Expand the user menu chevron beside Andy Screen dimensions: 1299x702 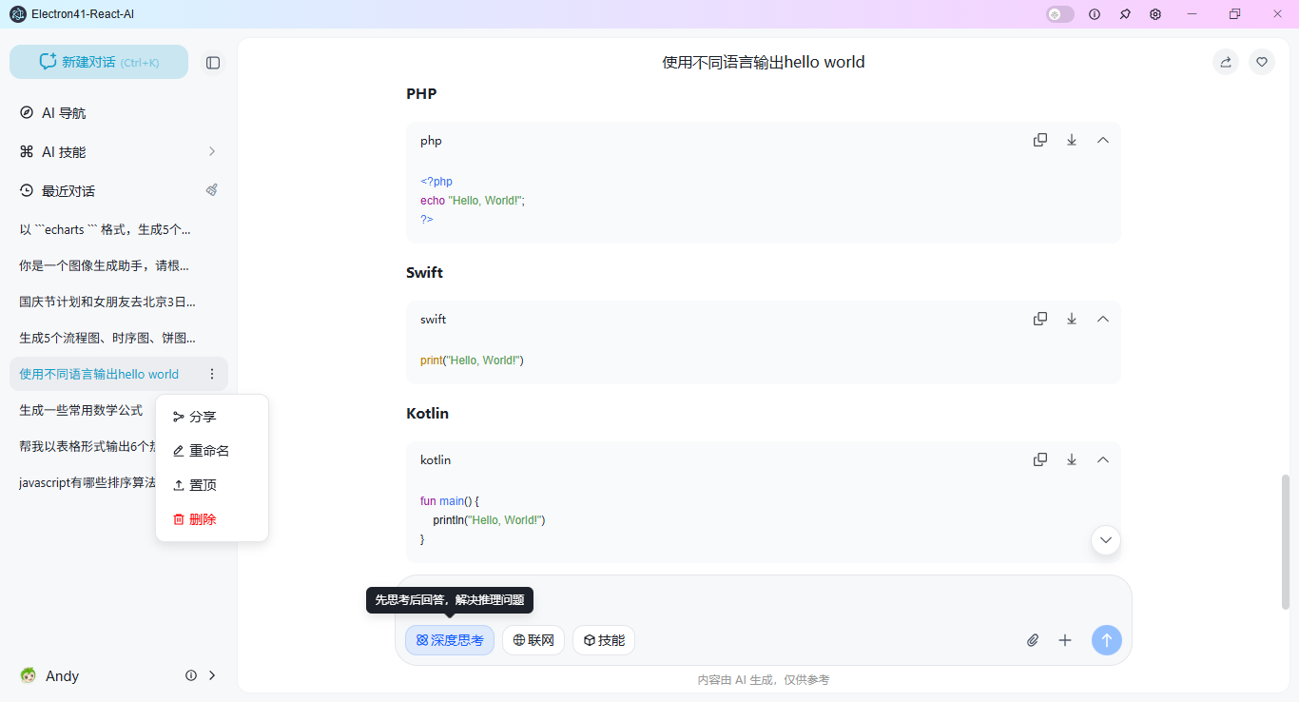[212, 675]
